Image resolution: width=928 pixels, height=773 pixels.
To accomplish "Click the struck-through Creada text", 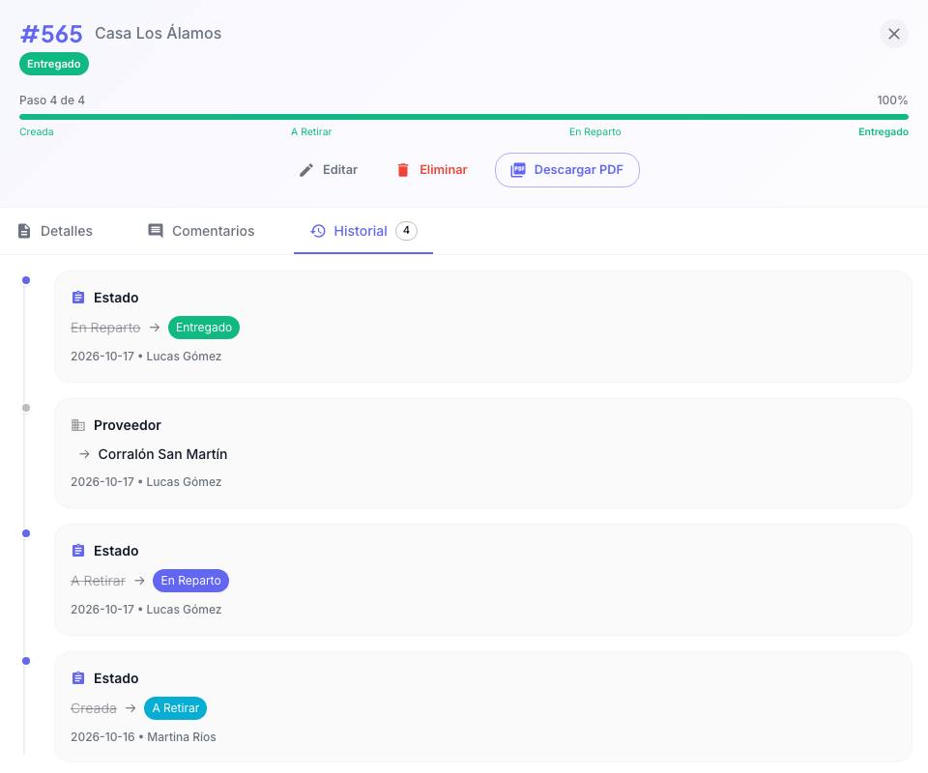I will (94, 708).
